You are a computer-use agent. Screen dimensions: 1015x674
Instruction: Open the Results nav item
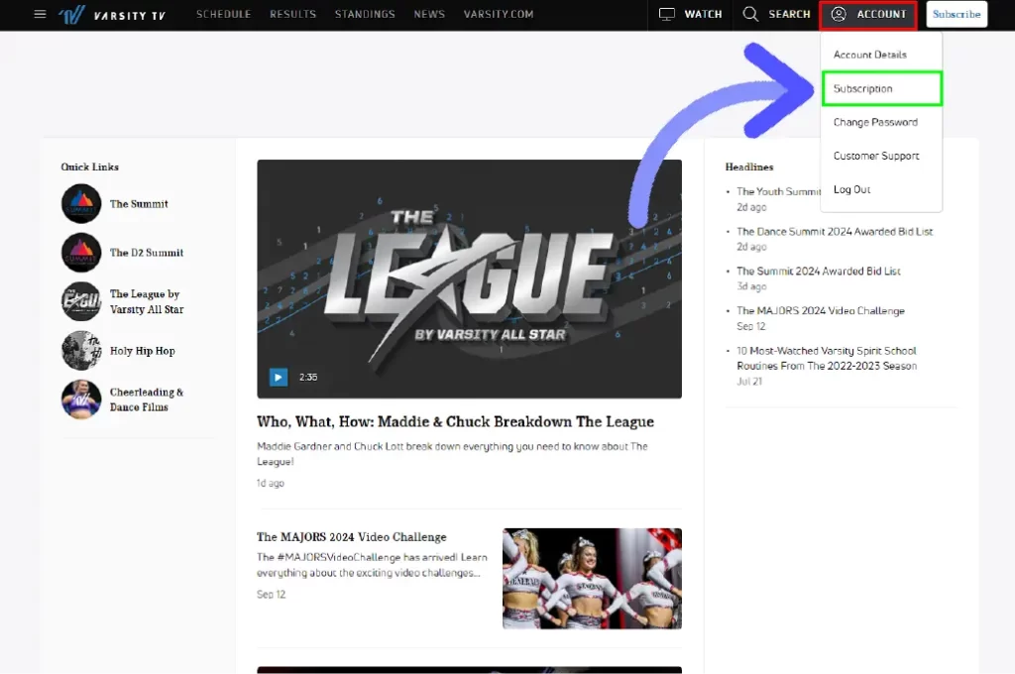coord(292,14)
